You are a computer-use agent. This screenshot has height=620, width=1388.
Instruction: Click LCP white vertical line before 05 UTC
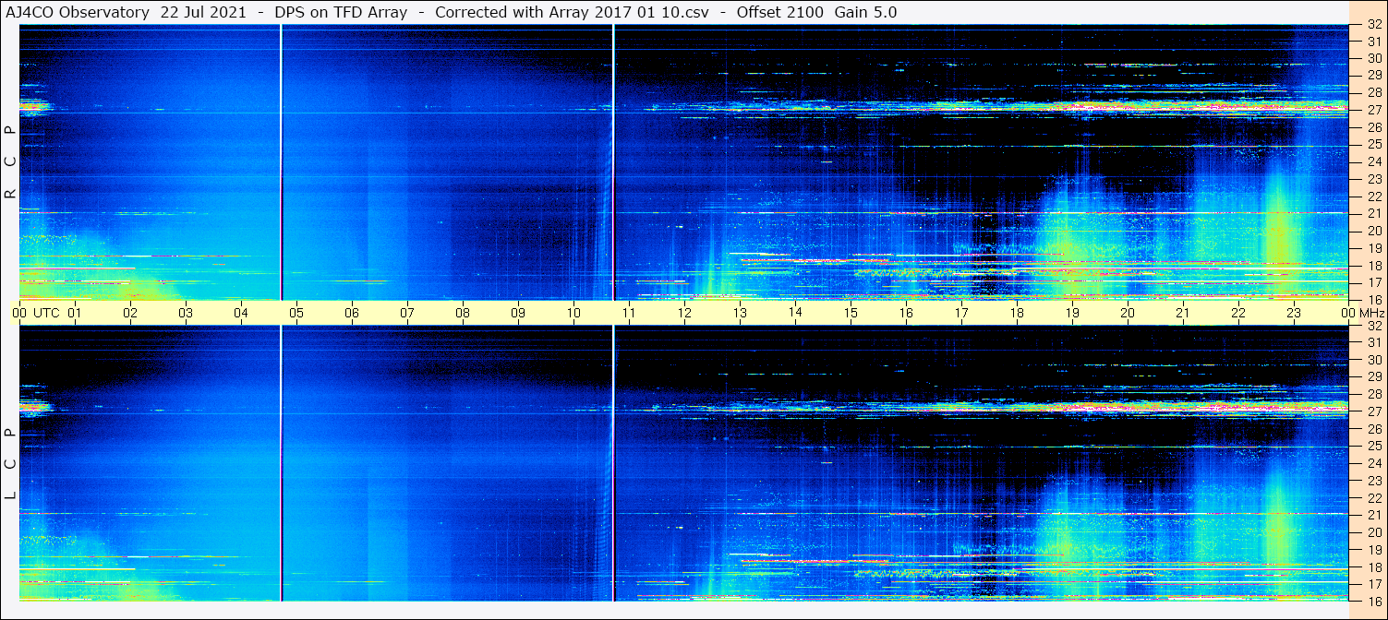point(281,464)
